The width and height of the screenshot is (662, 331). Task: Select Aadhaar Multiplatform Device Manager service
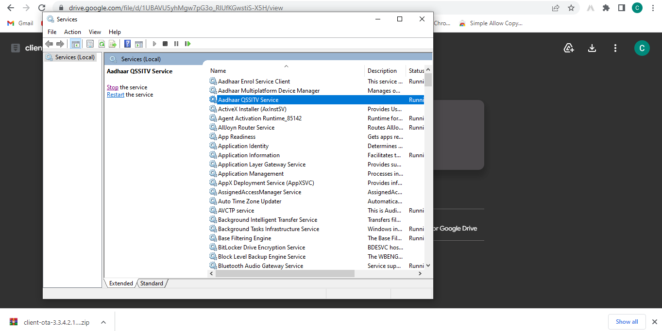pos(317,91)
